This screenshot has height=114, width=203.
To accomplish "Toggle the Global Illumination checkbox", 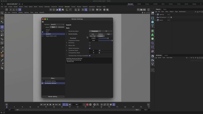I will [x=90, y=48].
